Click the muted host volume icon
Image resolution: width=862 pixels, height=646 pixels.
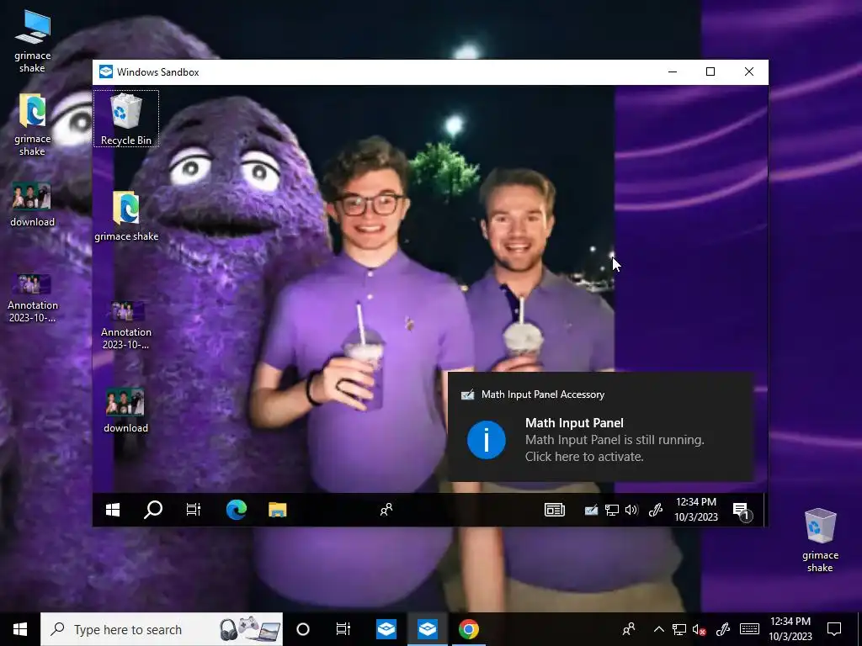[699, 629]
